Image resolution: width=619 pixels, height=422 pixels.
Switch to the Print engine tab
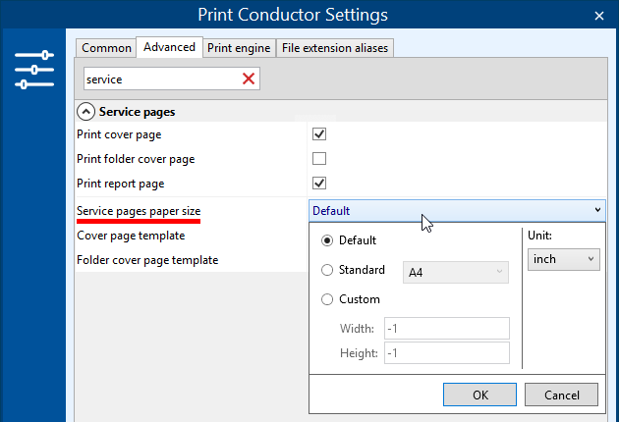click(x=239, y=48)
